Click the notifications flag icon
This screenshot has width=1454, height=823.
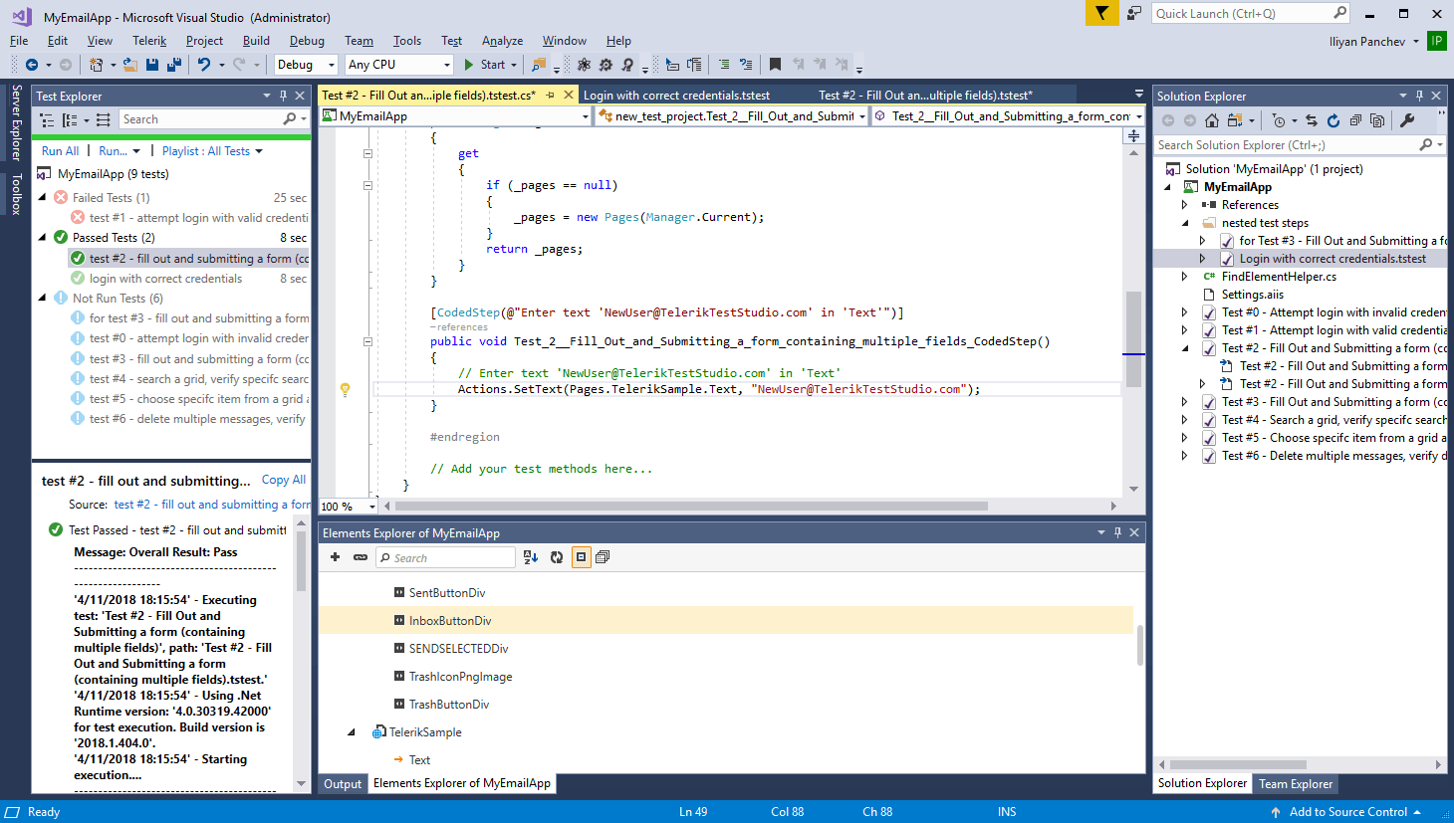(x=1101, y=13)
